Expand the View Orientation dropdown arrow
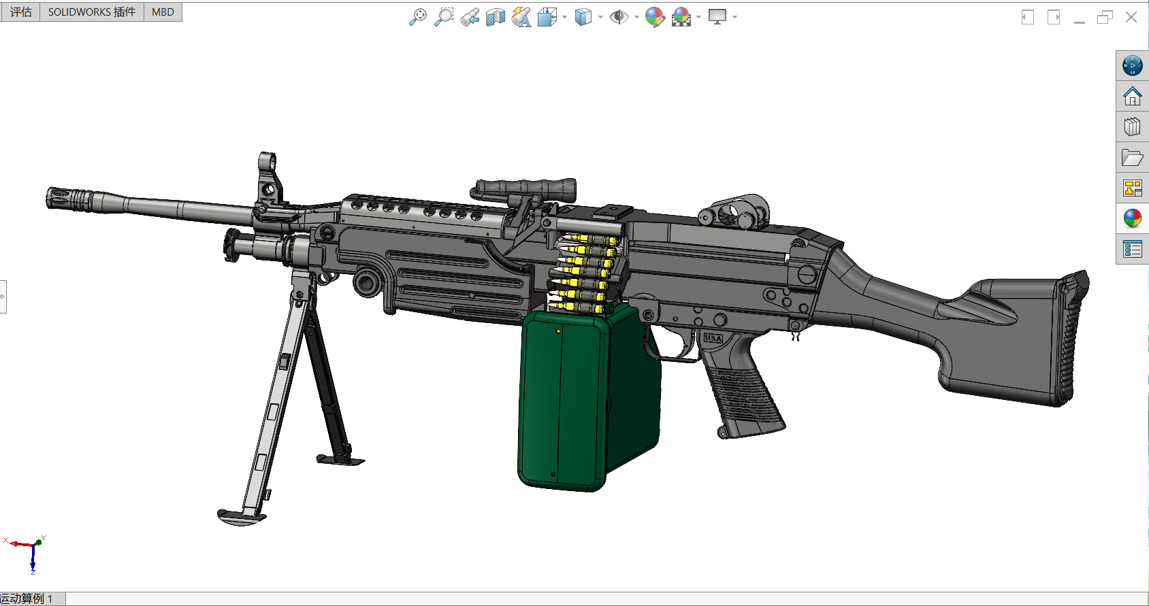This screenshot has width=1149, height=606. [x=565, y=17]
